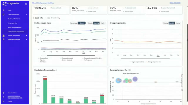Open On-time performance page
This screenshot has width=188, height=105.
pos(14,19)
